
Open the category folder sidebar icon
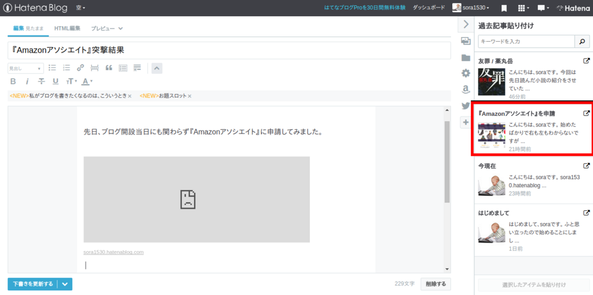466,57
